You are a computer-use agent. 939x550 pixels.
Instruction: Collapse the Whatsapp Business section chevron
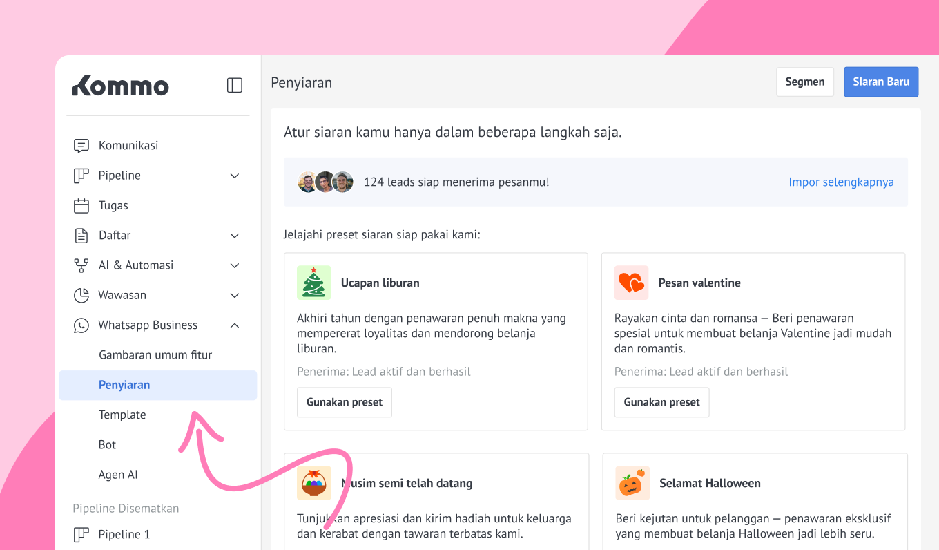(235, 325)
